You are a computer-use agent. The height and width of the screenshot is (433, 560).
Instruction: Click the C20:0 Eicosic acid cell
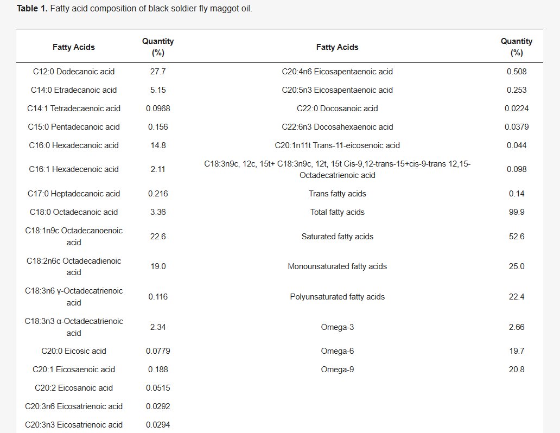click(x=74, y=351)
